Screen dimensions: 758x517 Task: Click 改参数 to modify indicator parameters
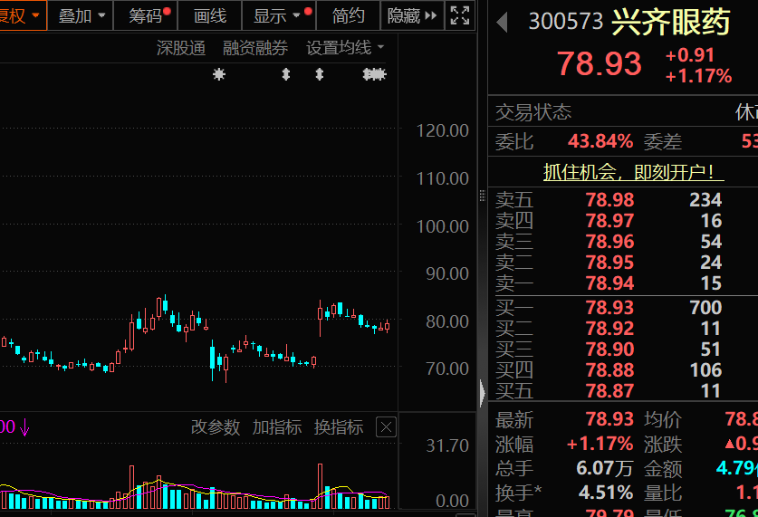pyautogui.click(x=216, y=427)
